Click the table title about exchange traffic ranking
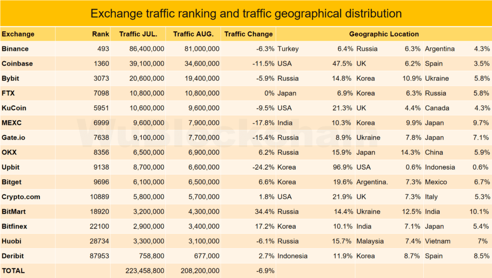The width and height of the screenshot is (492, 278). click(246, 13)
